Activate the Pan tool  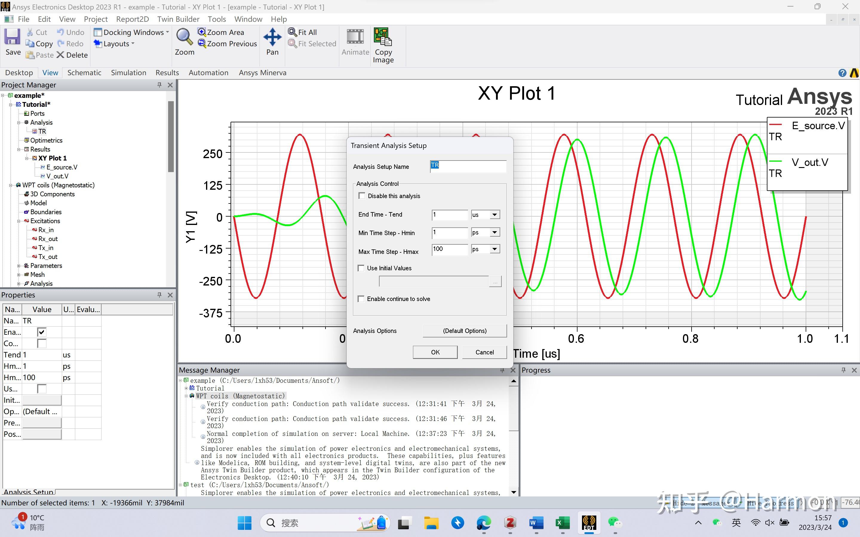pyautogui.click(x=272, y=37)
